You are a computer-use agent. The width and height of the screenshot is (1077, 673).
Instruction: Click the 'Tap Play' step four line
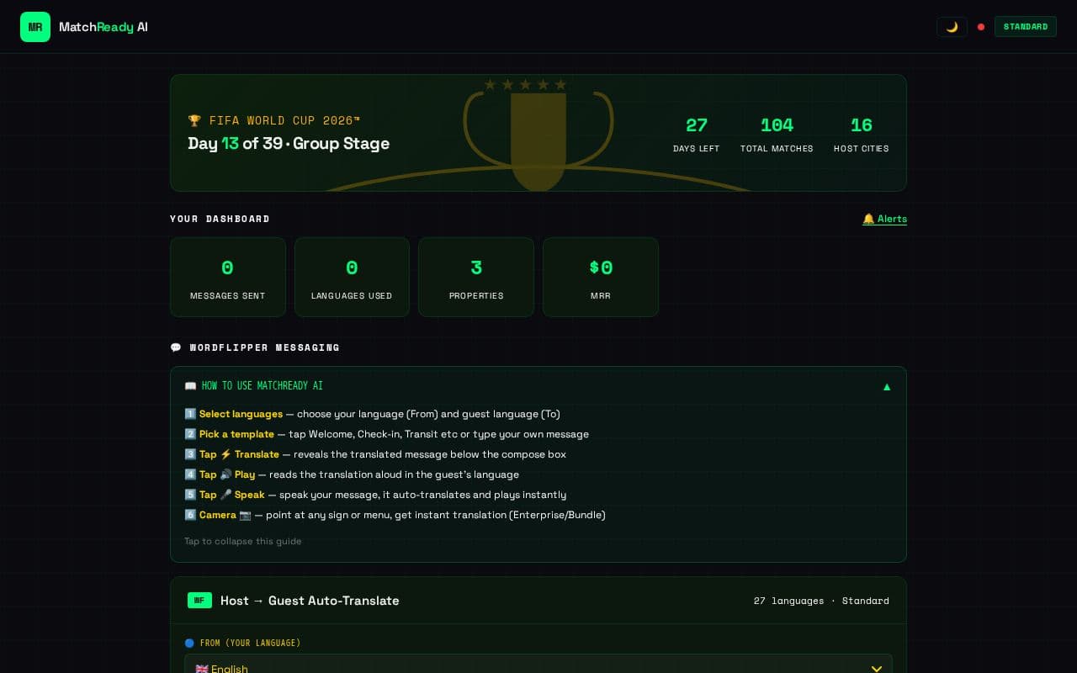click(x=352, y=474)
